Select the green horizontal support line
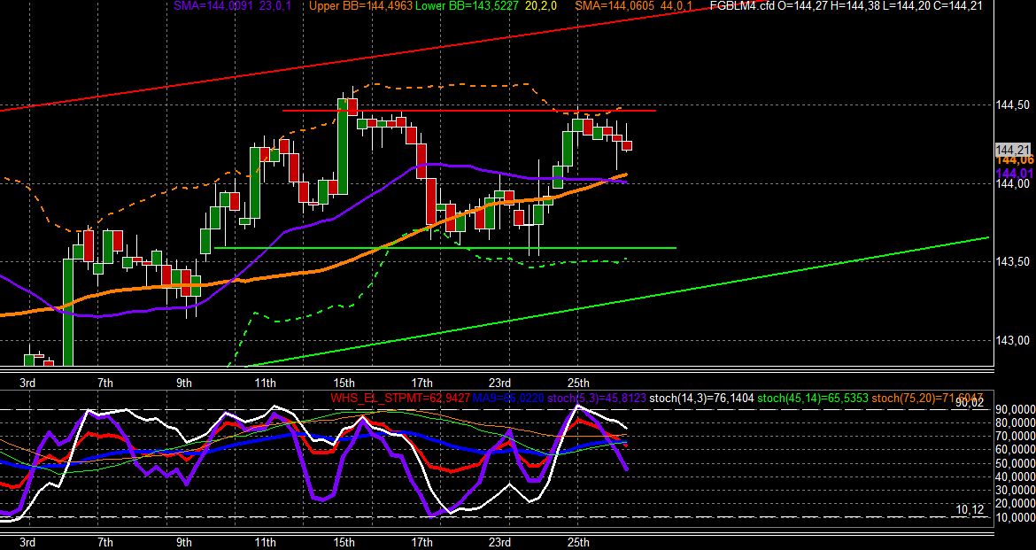The height and width of the screenshot is (550, 1036). pyautogui.click(x=445, y=248)
